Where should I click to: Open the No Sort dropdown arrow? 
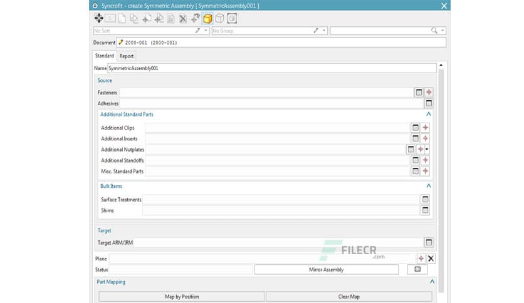click(206, 31)
